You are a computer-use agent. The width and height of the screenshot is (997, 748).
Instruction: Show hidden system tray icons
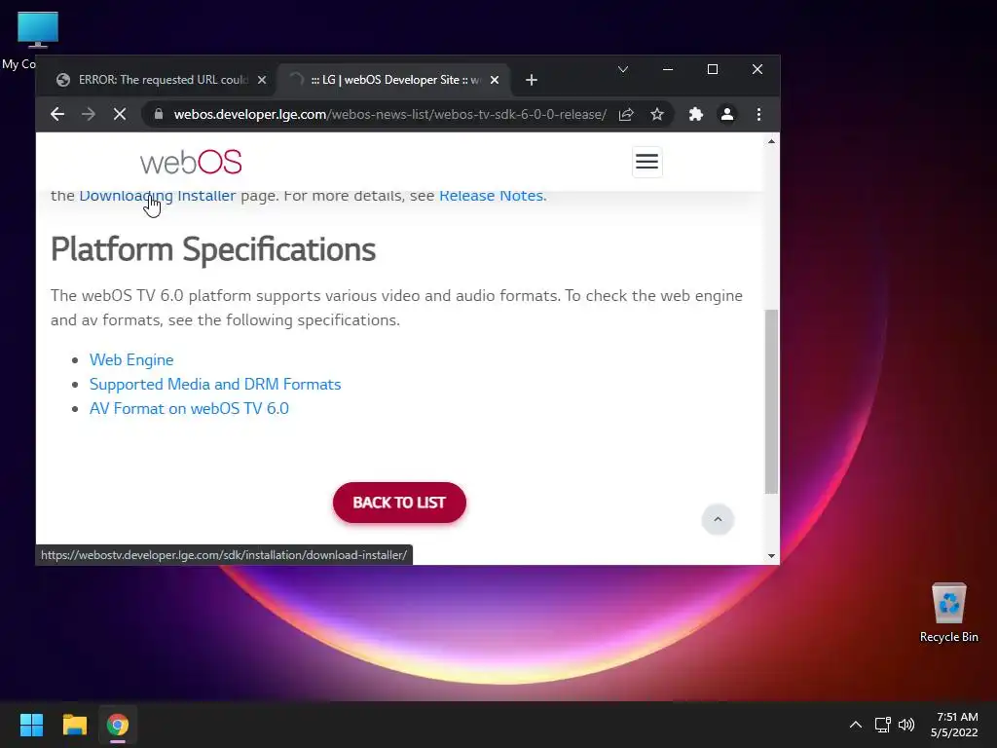coord(856,725)
